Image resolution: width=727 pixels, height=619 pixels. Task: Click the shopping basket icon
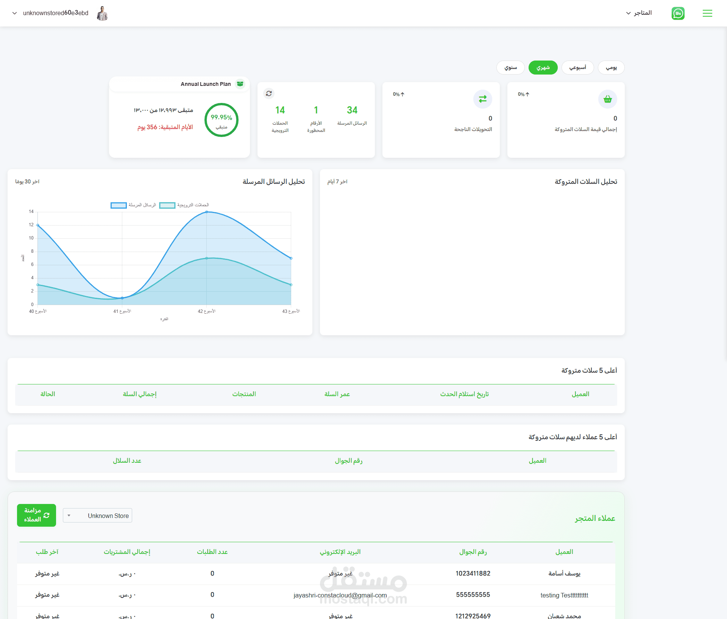coord(608,99)
